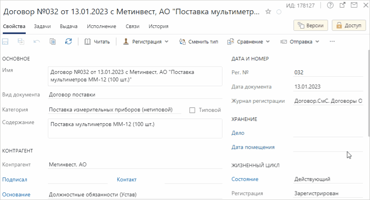Open the card in a new window icon
Viewport: 370px width, 200px height.
(342, 5)
